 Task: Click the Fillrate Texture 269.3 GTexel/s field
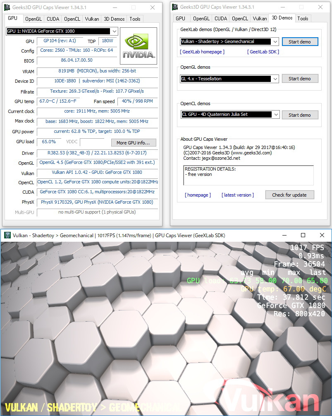(x=97, y=91)
